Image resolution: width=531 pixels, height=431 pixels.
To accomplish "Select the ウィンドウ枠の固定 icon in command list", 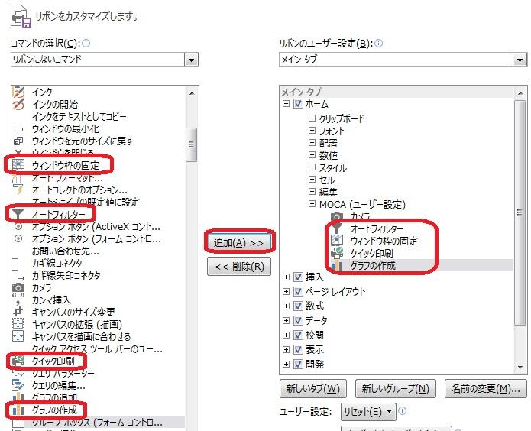I will click(x=18, y=164).
